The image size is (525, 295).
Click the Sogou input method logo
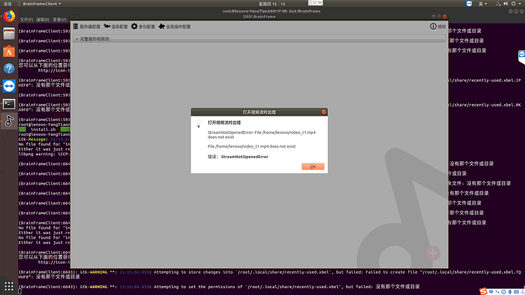(x=483, y=292)
